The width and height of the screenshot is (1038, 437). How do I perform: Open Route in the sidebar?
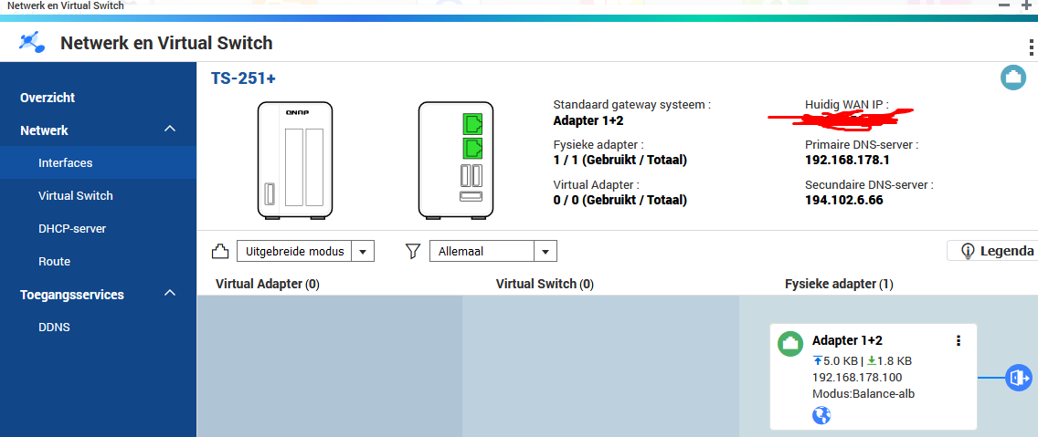point(54,261)
